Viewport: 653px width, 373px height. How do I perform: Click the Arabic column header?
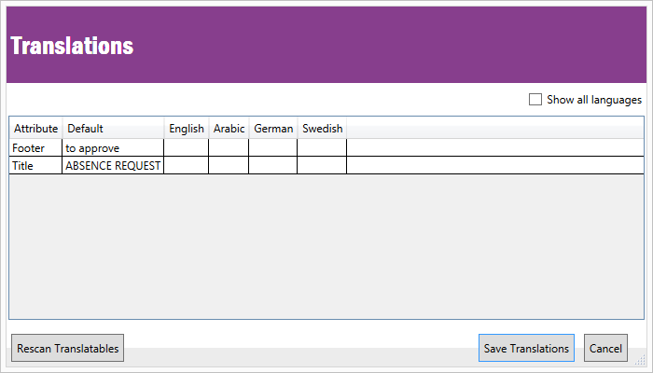(x=229, y=129)
